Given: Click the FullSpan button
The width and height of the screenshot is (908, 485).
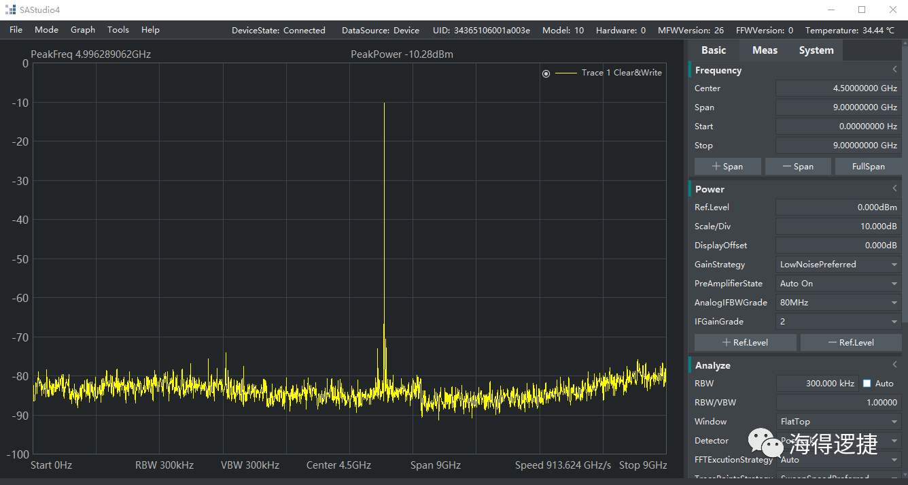Looking at the screenshot, I should click(869, 167).
